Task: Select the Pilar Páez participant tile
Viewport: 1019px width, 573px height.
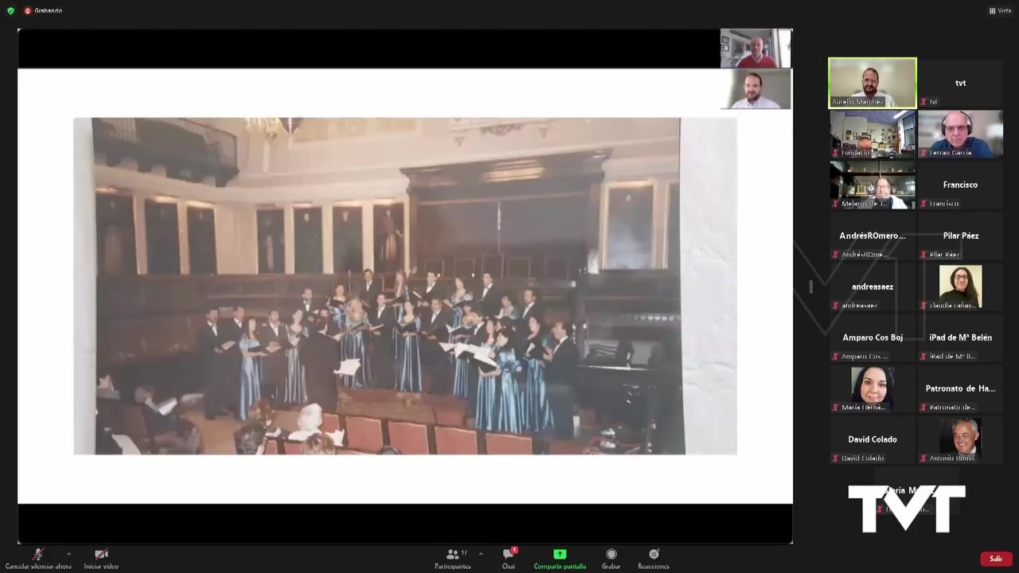Action: 960,236
